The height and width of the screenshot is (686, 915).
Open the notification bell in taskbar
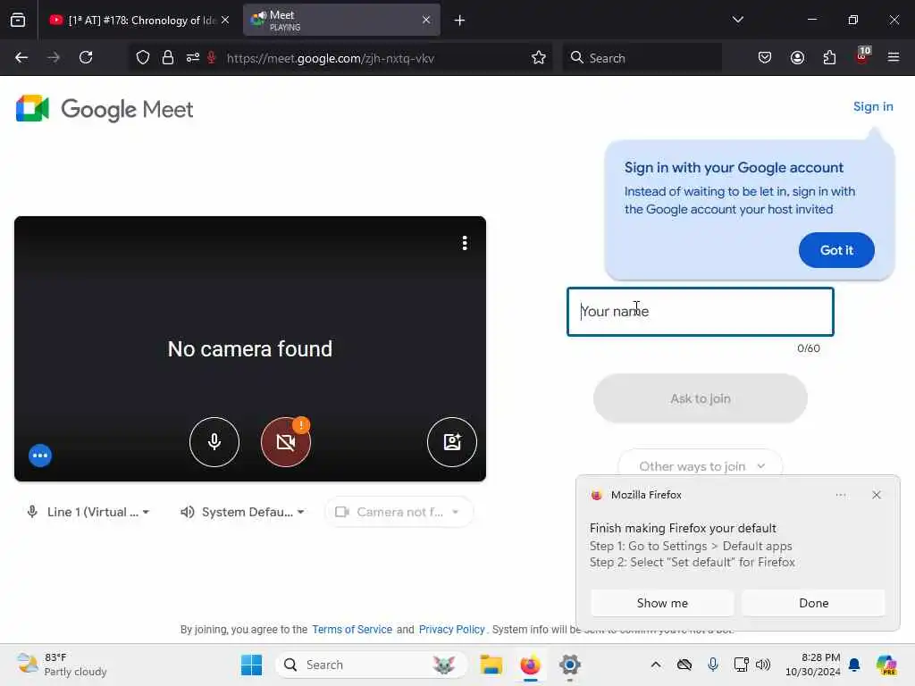(854, 665)
